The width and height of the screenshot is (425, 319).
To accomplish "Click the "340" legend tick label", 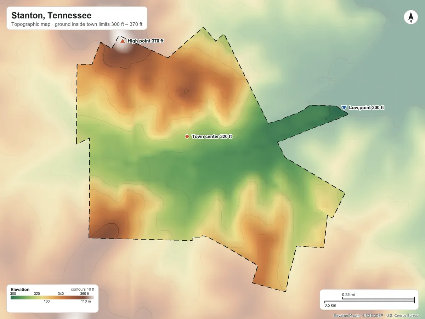I will point(61,293).
